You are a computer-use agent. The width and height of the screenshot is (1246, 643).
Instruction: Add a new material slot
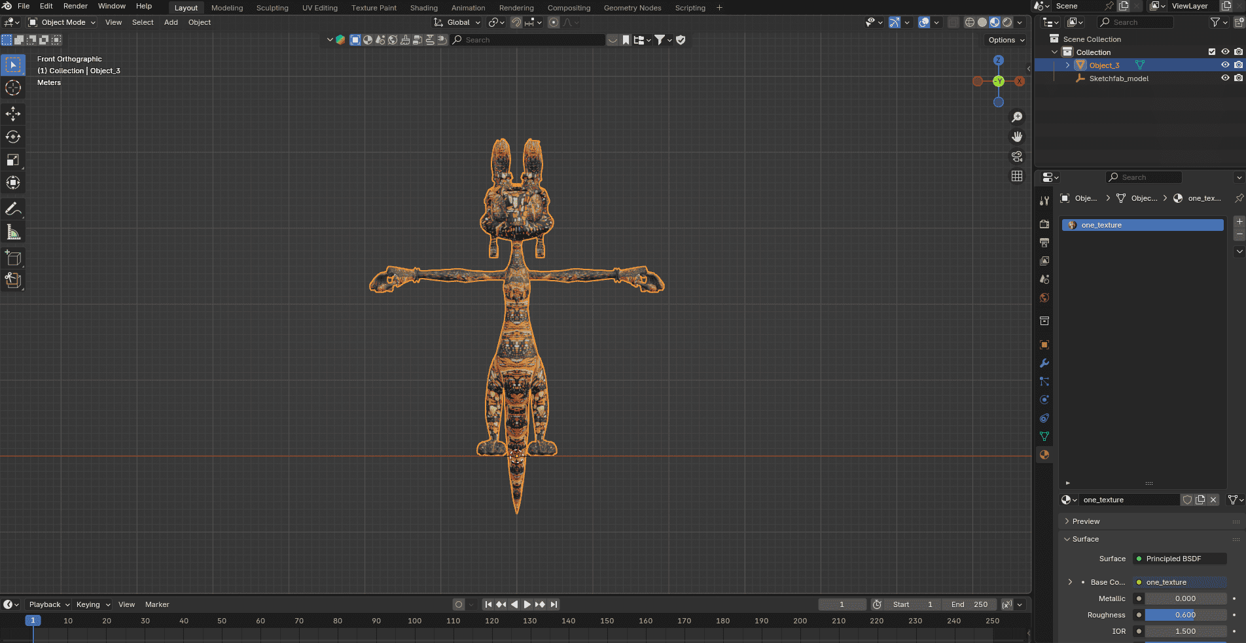point(1239,222)
